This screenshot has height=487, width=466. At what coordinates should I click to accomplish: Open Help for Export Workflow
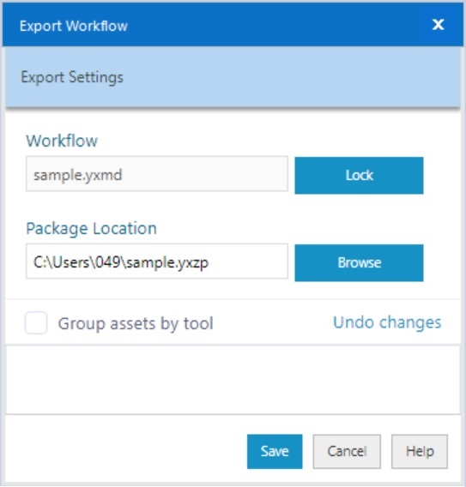420,451
